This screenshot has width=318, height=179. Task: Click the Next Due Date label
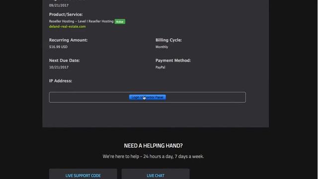coord(64,61)
